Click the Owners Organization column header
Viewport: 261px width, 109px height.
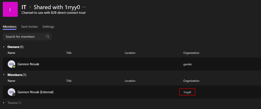(191, 53)
